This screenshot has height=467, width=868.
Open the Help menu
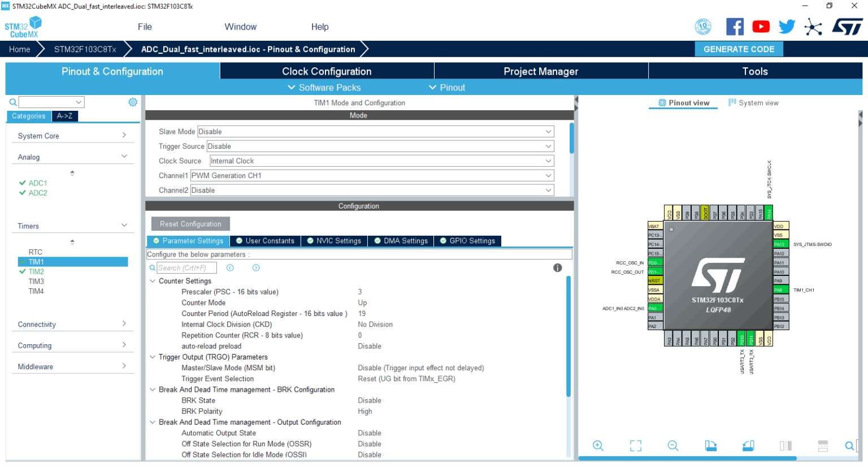(320, 27)
